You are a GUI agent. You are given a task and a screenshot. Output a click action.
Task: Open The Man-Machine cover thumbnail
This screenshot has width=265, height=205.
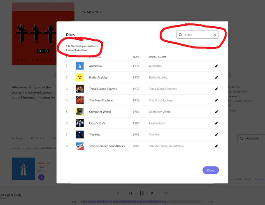(80, 100)
